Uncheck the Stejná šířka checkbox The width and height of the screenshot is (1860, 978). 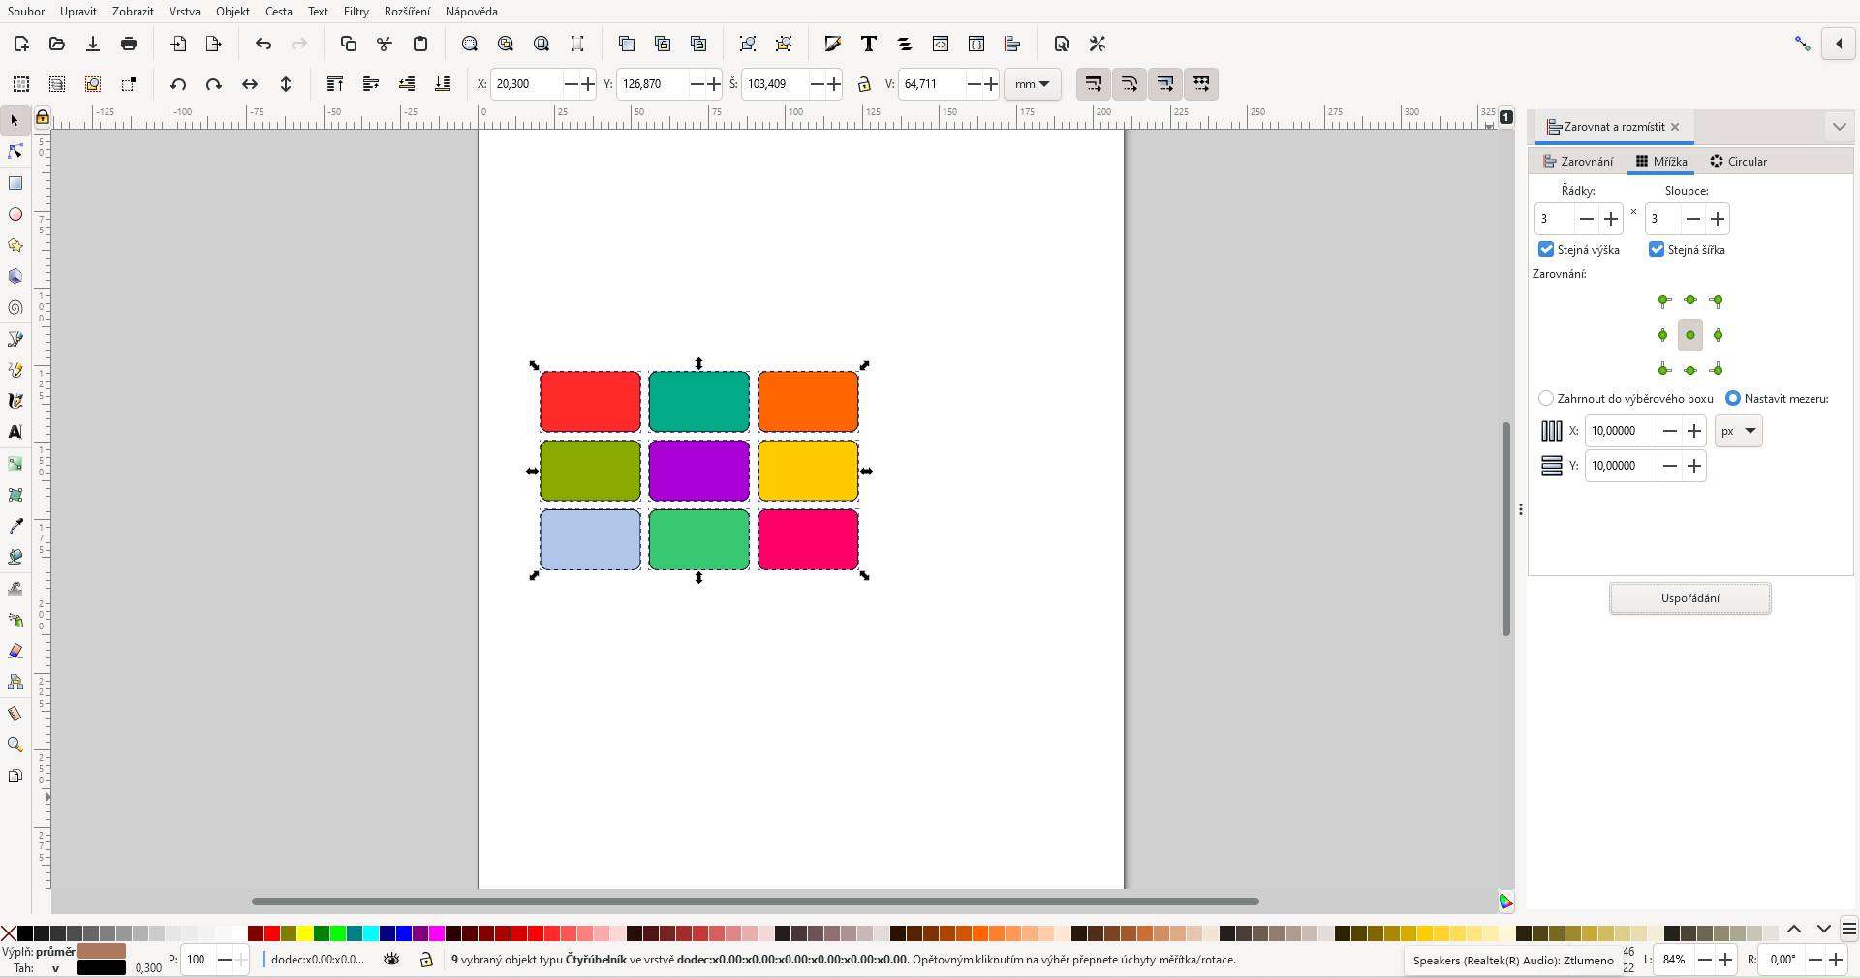[x=1656, y=250]
